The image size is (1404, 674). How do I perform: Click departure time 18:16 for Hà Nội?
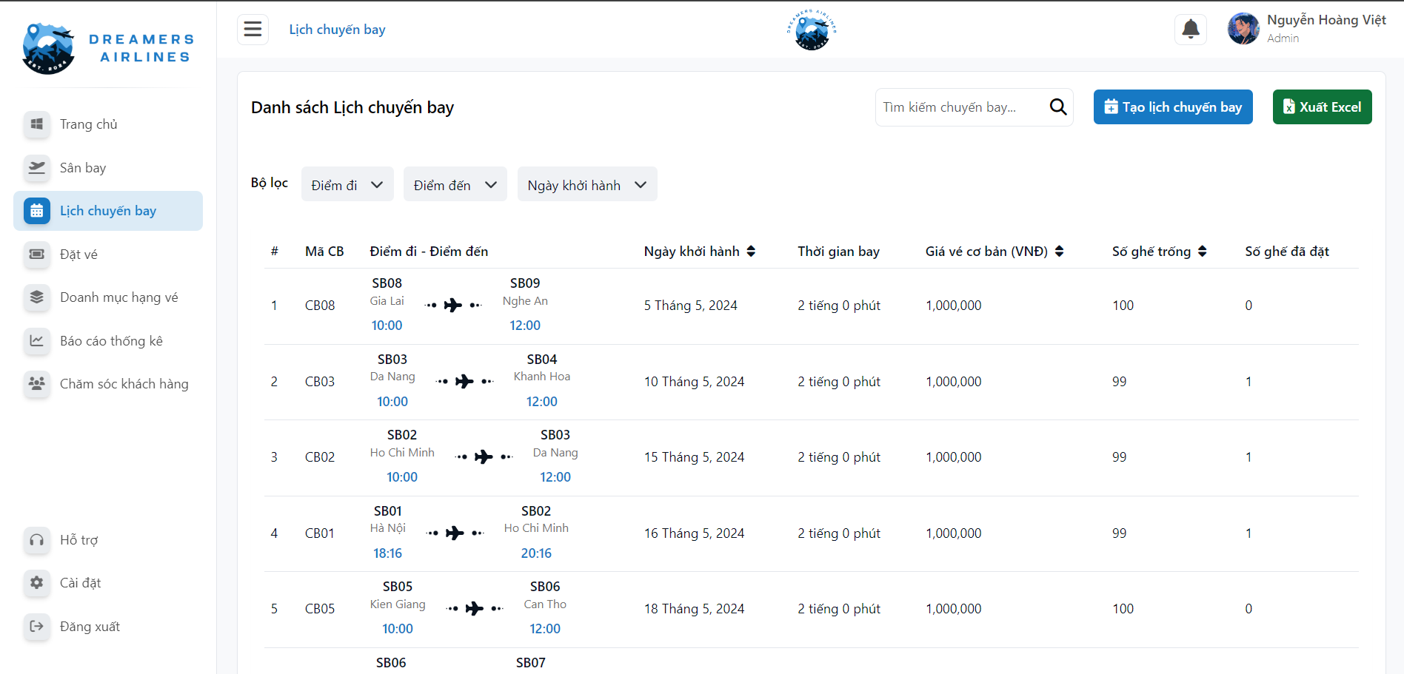387,553
